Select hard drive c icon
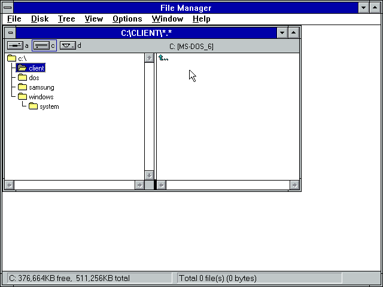383x287 pixels. coord(41,45)
